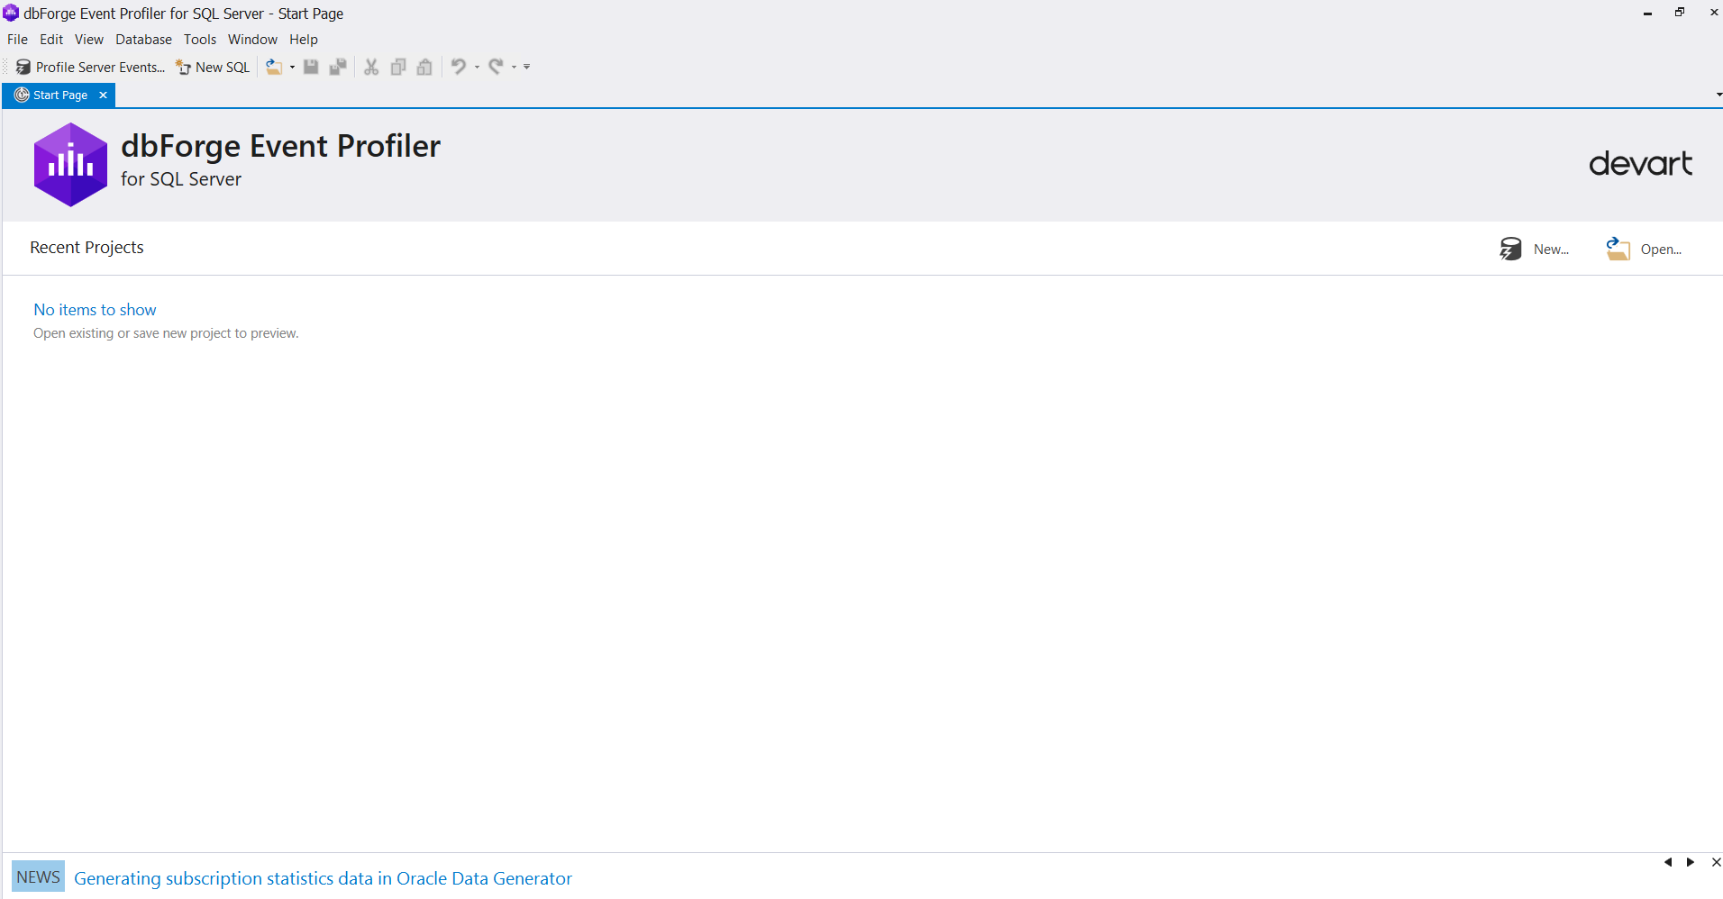Click the Redo arrow icon
Image resolution: width=1723 pixels, height=899 pixels.
[x=496, y=68]
